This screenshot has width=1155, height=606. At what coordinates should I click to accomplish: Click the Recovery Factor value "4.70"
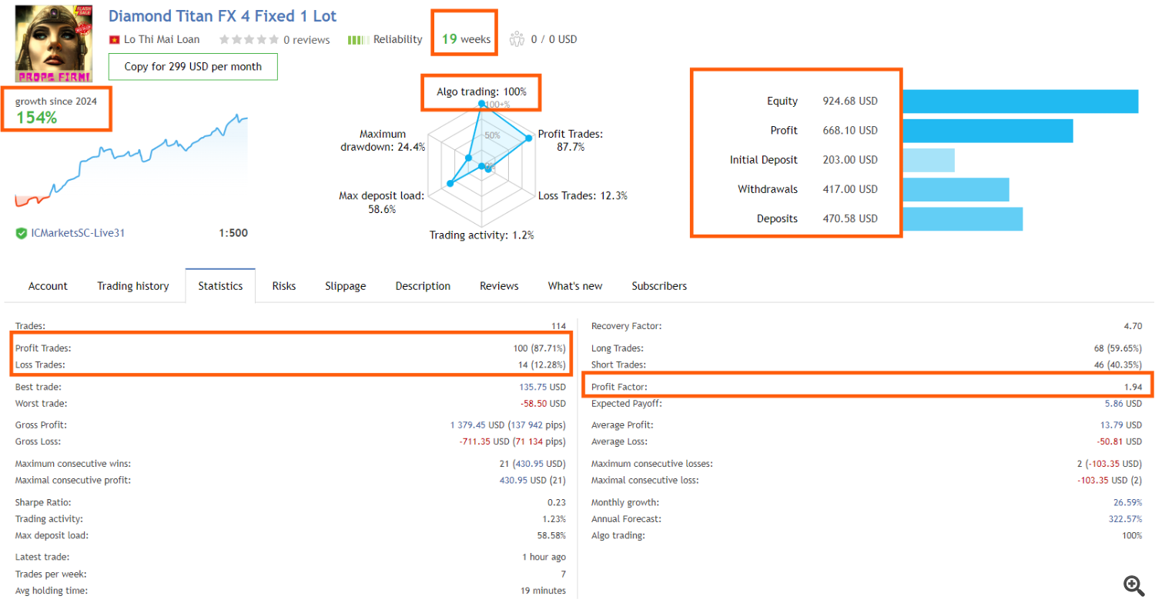click(x=1133, y=326)
